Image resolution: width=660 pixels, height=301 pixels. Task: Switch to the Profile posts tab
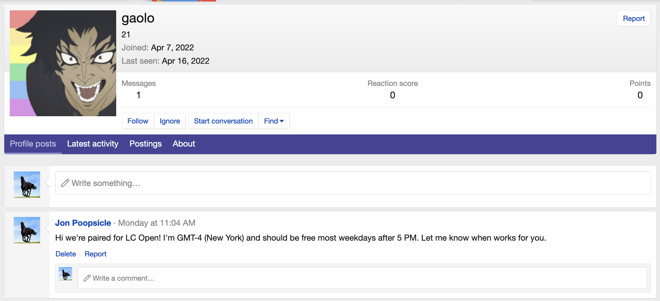tap(33, 144)
